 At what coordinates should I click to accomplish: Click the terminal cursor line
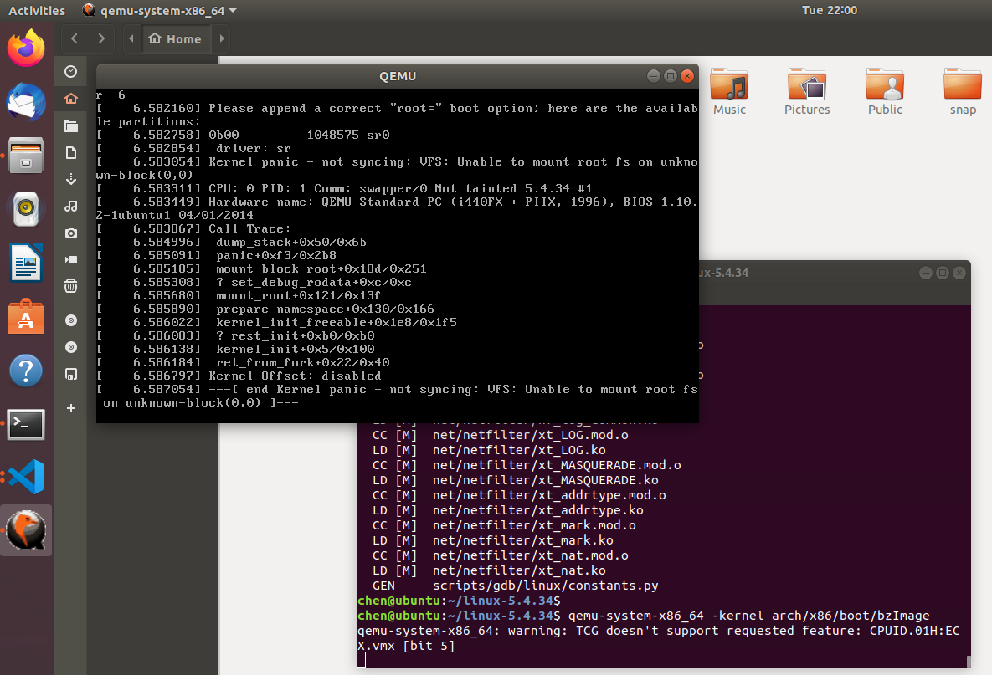point(362,661)
